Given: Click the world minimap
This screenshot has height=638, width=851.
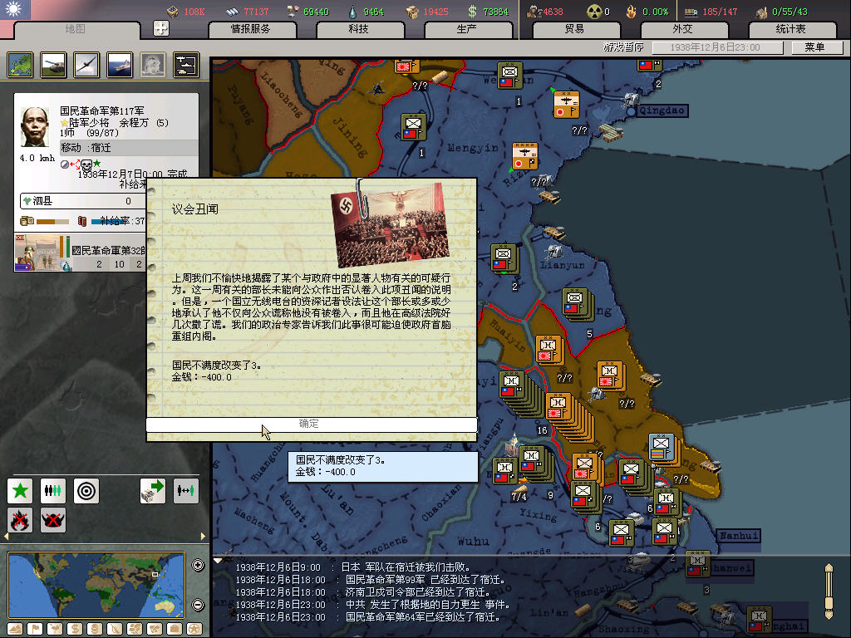Looking at the screenshot, I should 96,585.
